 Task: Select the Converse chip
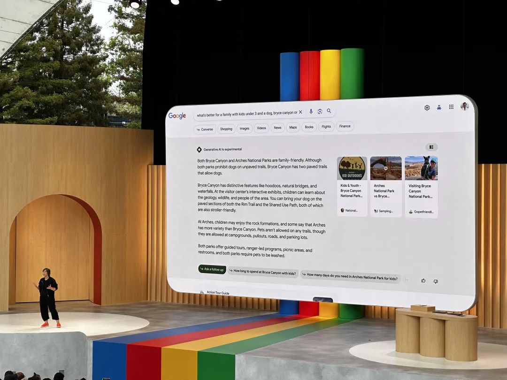tap(205, 129)
